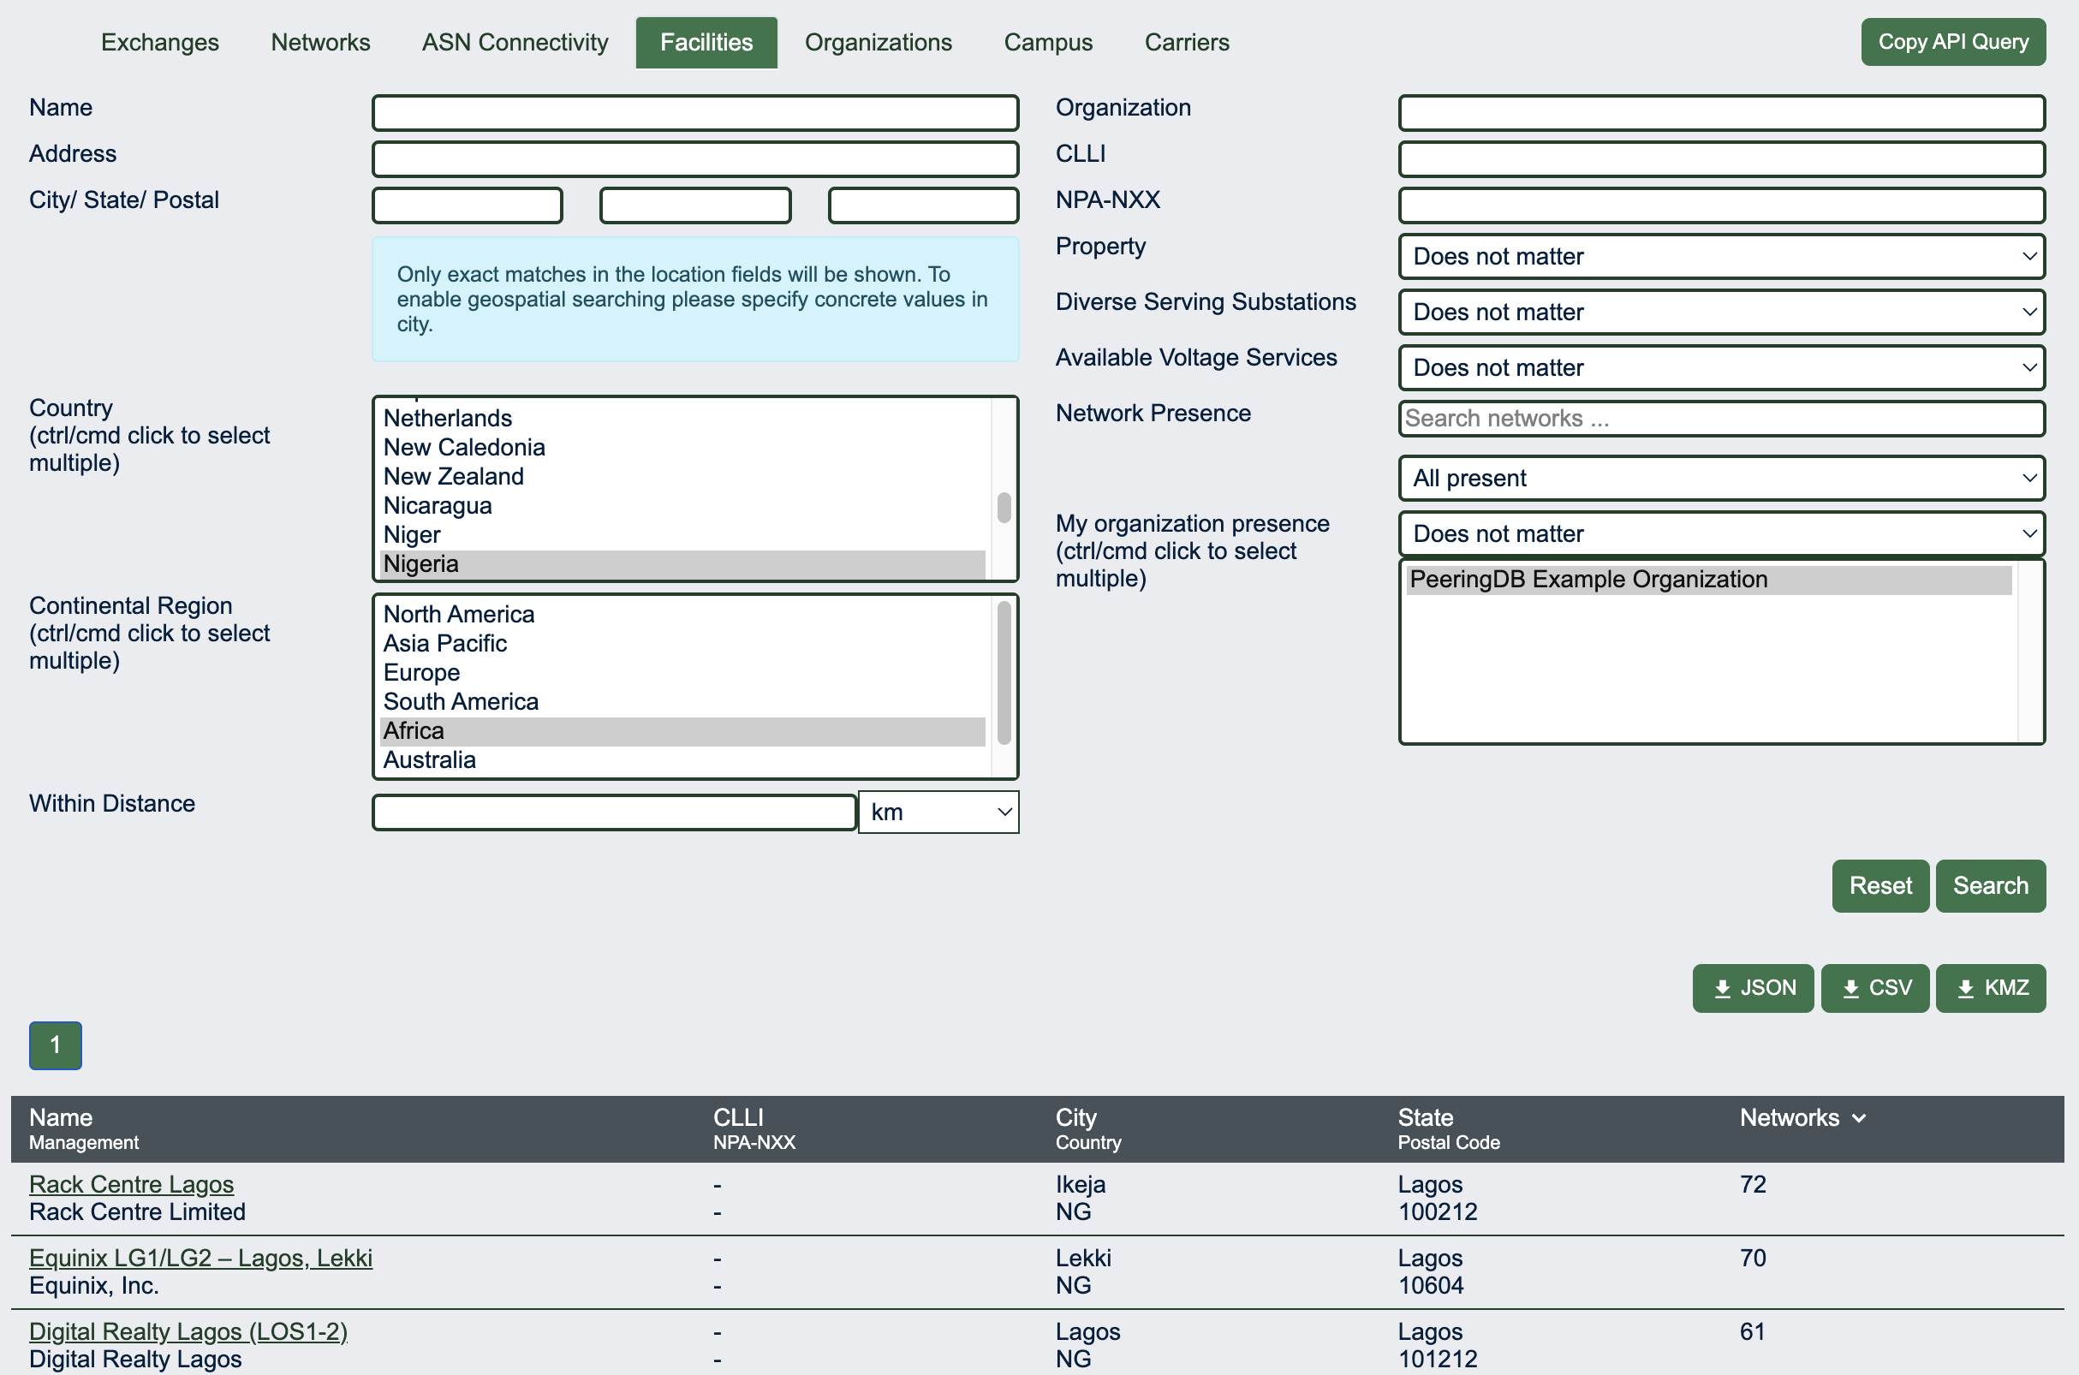Select Europe in Continental Region list
The height and width of the screenshot is (1375, 2079).
pyautogui.click(x=682, y=673)
